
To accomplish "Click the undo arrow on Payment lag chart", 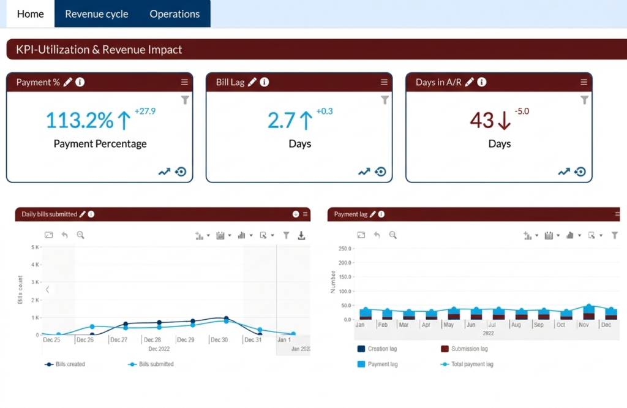I will pyautogui.click(x=377, y=235).
